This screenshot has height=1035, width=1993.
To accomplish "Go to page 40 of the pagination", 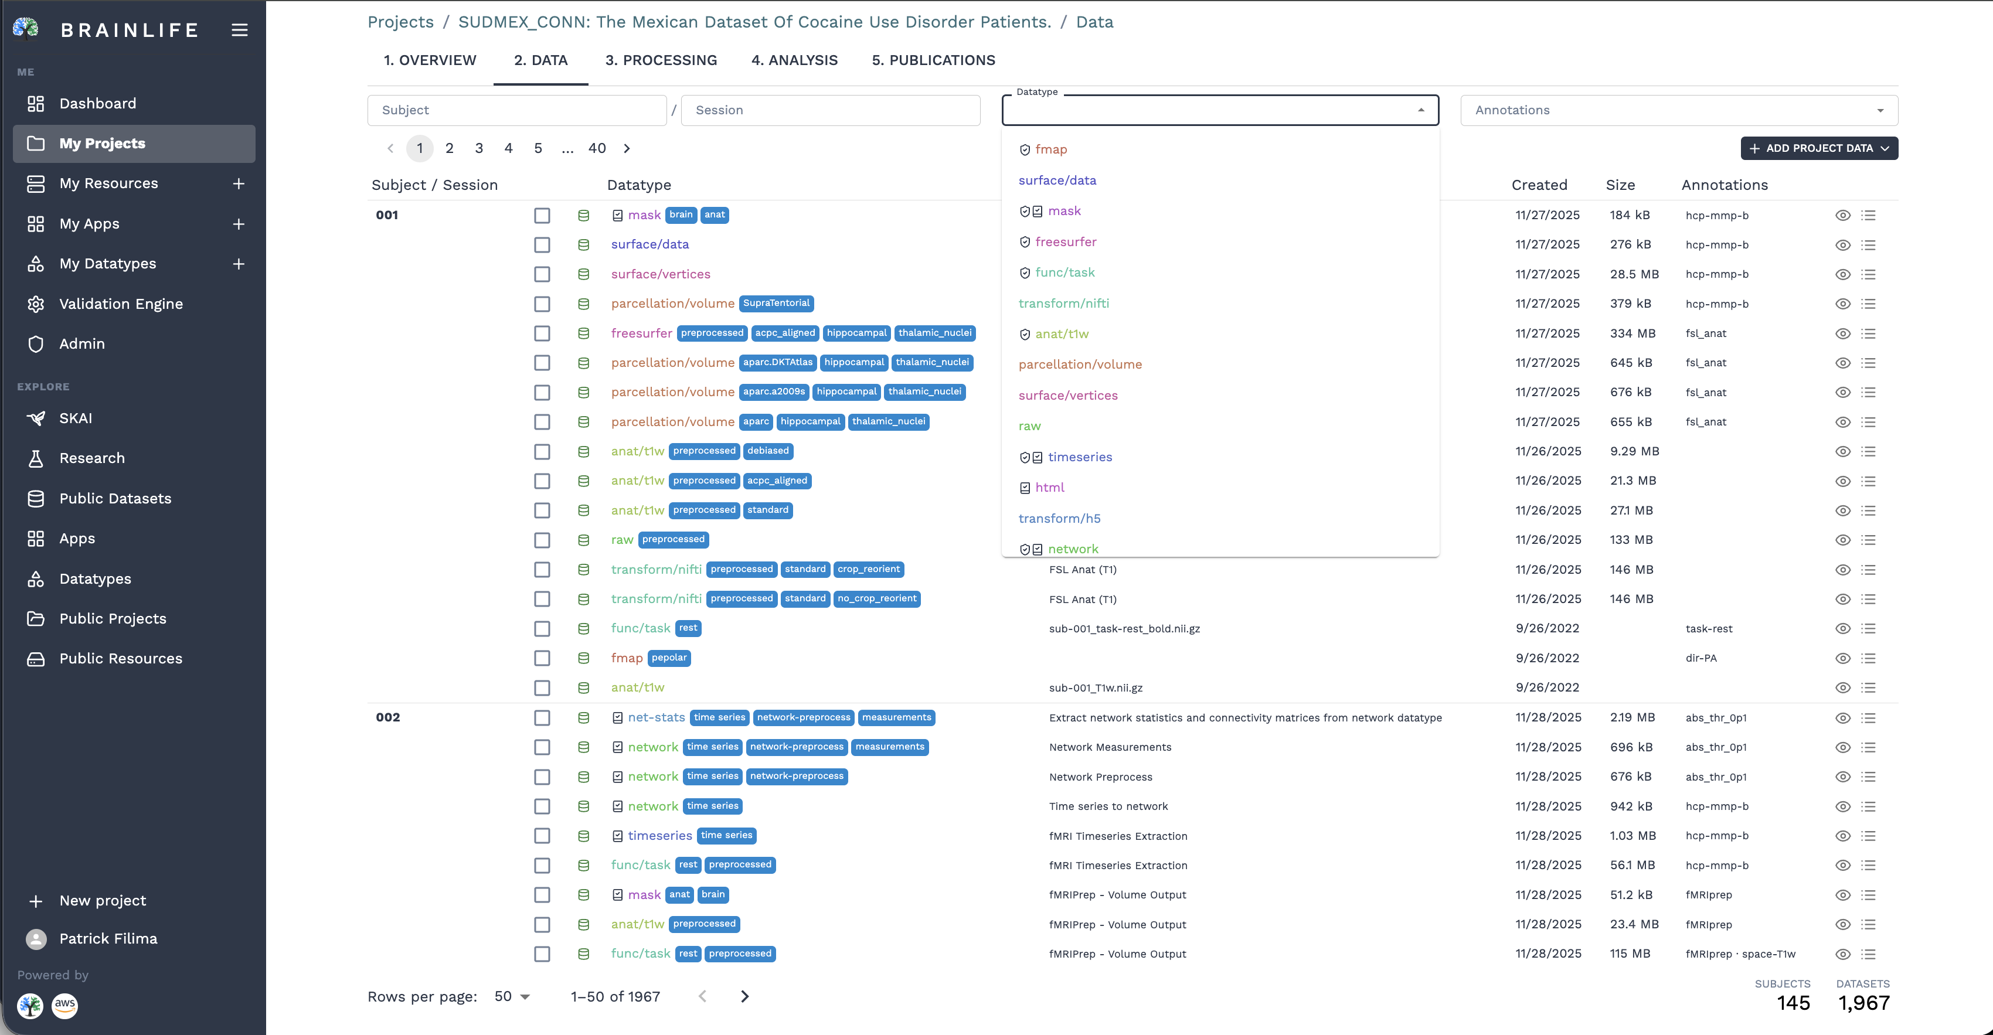I will pyautogui.click(x=597, y=148).
